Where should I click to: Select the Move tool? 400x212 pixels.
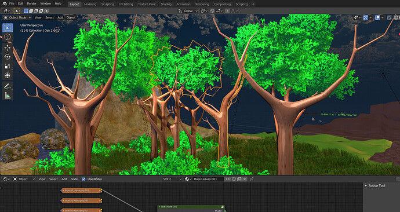point(8,47)
